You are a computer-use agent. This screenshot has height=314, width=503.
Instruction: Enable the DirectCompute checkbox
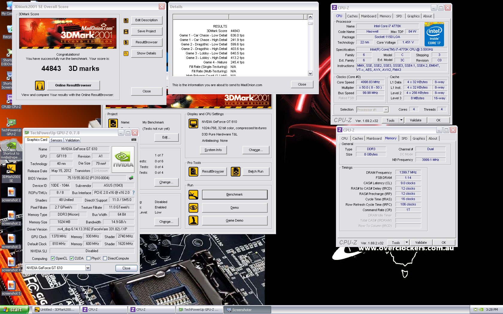[105, 258]
